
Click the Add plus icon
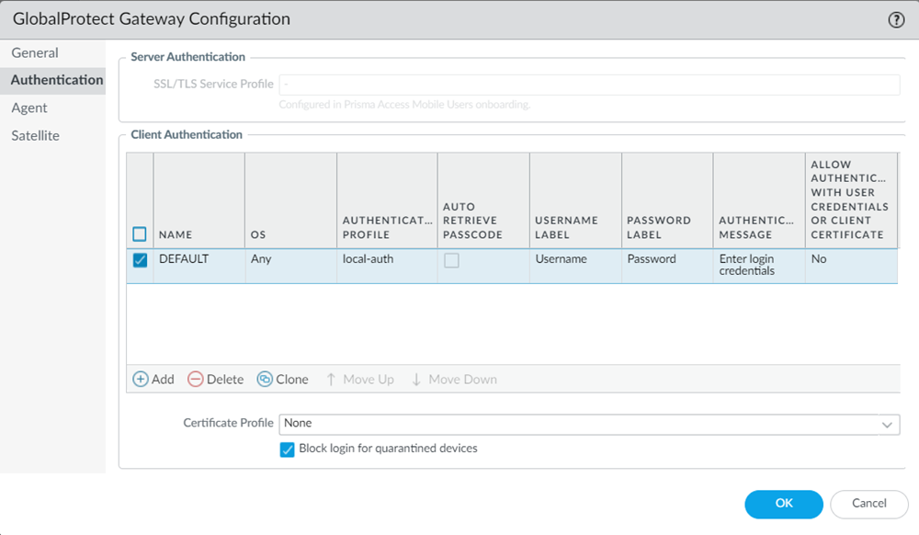pos(141,379)
